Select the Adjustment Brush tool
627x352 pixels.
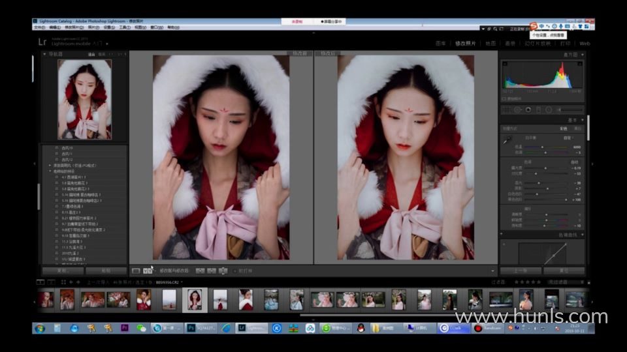pyautogui.click(x=570, y=110)
